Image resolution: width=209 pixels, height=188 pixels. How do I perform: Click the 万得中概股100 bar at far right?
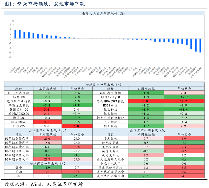[200, 45]
